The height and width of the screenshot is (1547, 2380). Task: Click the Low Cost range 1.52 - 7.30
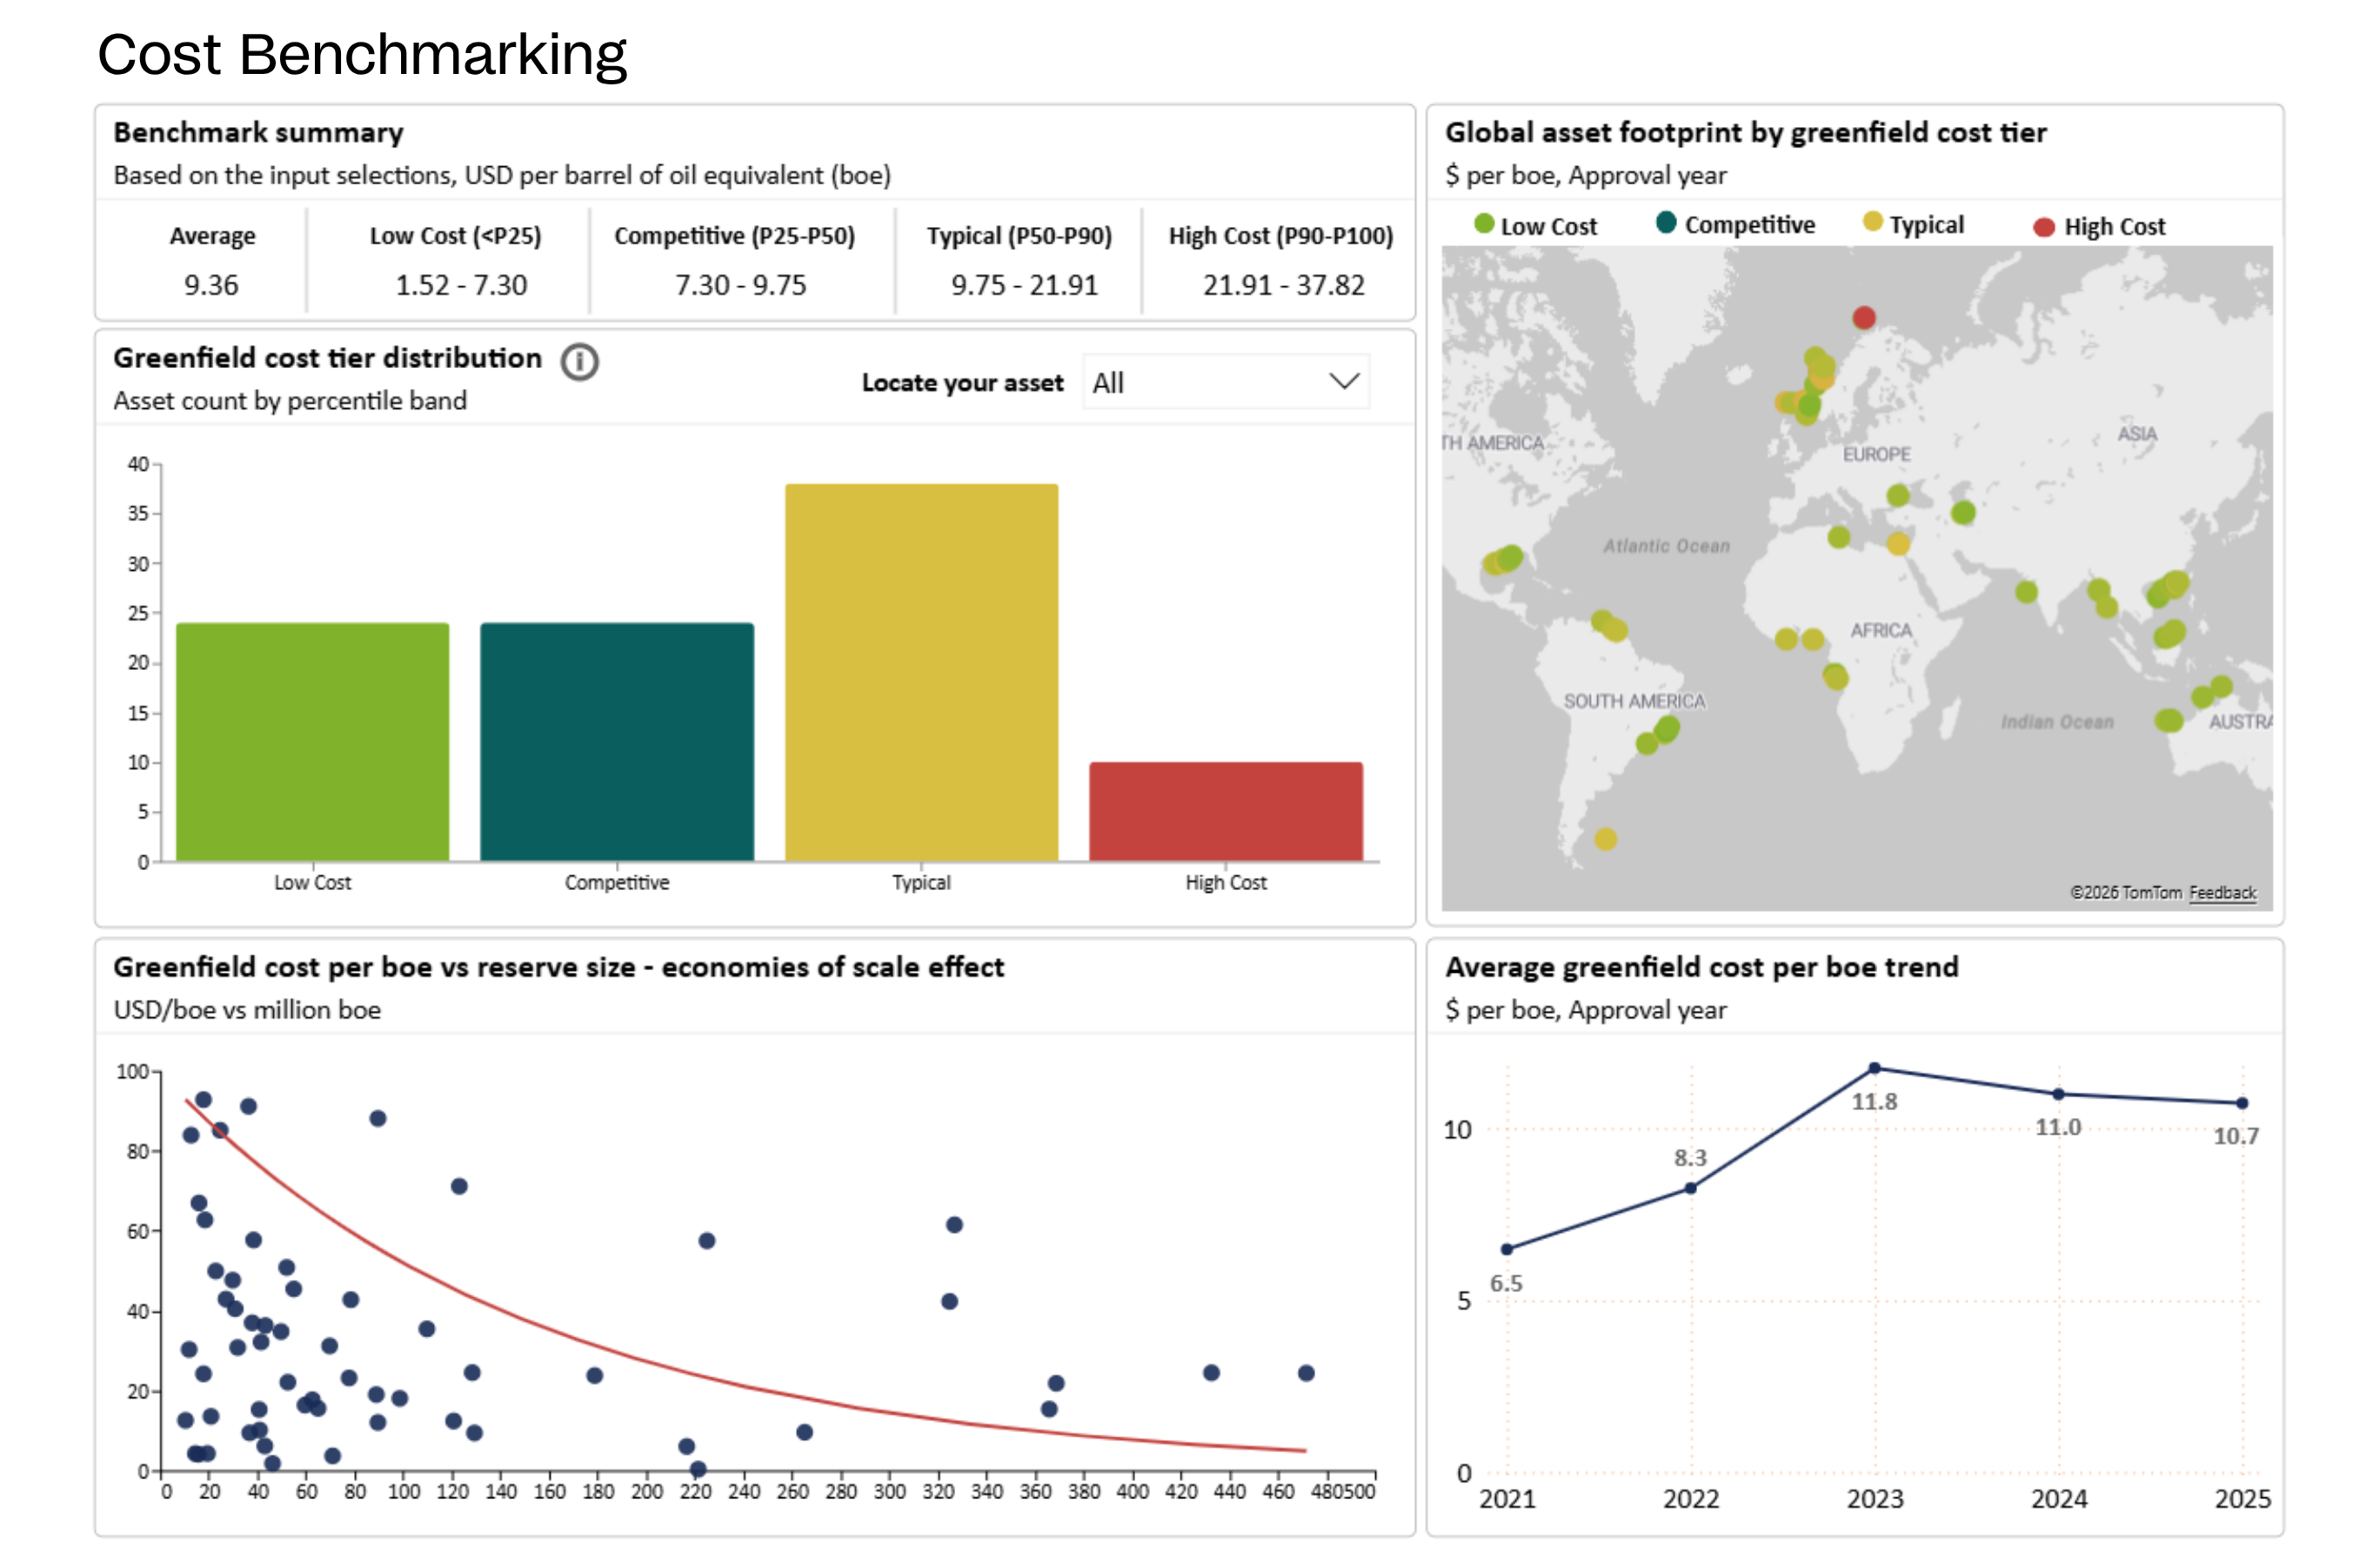(x=461, y=285)
